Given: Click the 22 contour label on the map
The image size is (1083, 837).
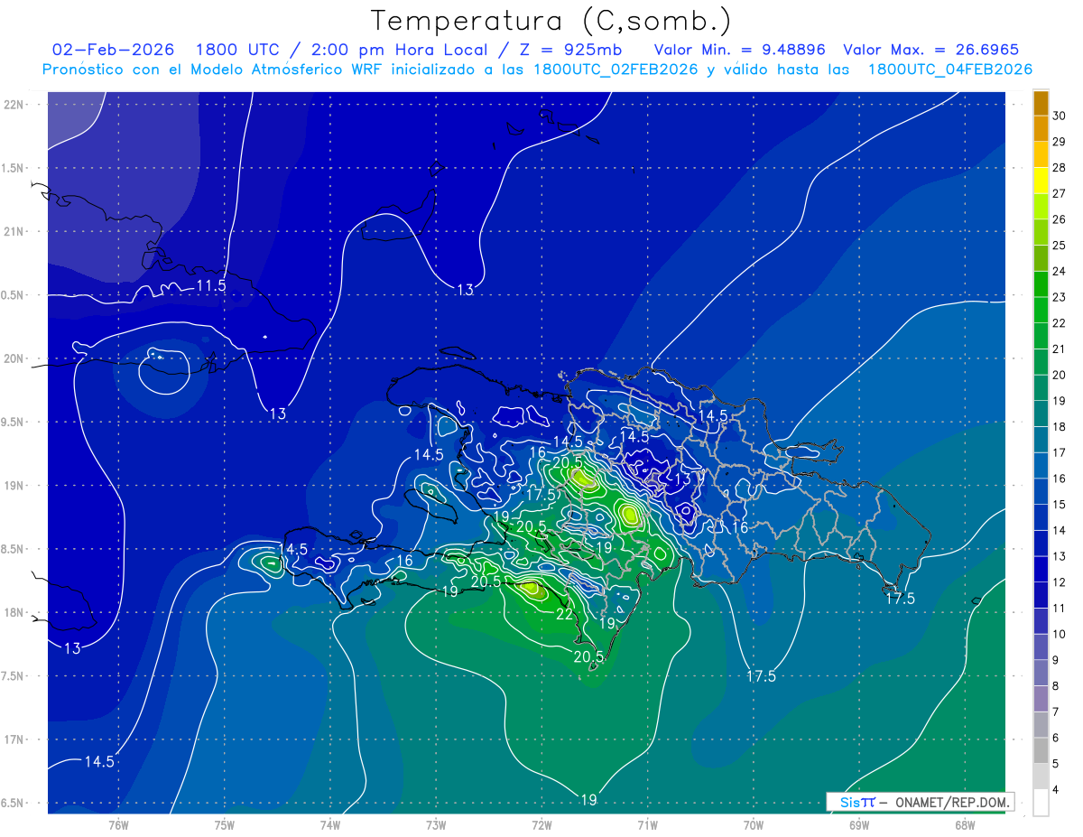Looking at the screenshot, I should 564,614.
